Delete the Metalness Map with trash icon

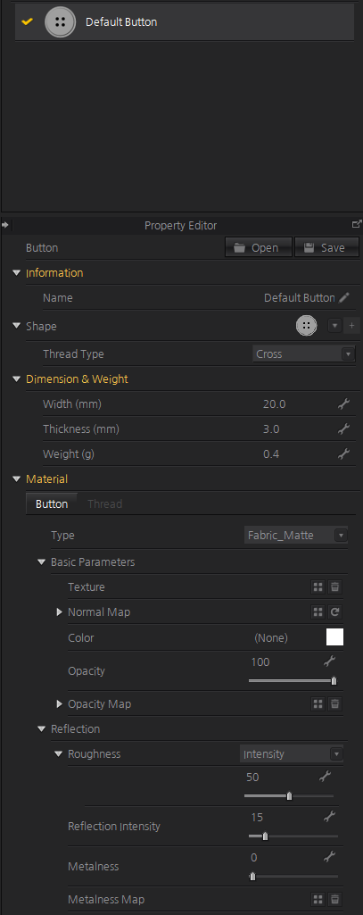(x=335, y=899)
